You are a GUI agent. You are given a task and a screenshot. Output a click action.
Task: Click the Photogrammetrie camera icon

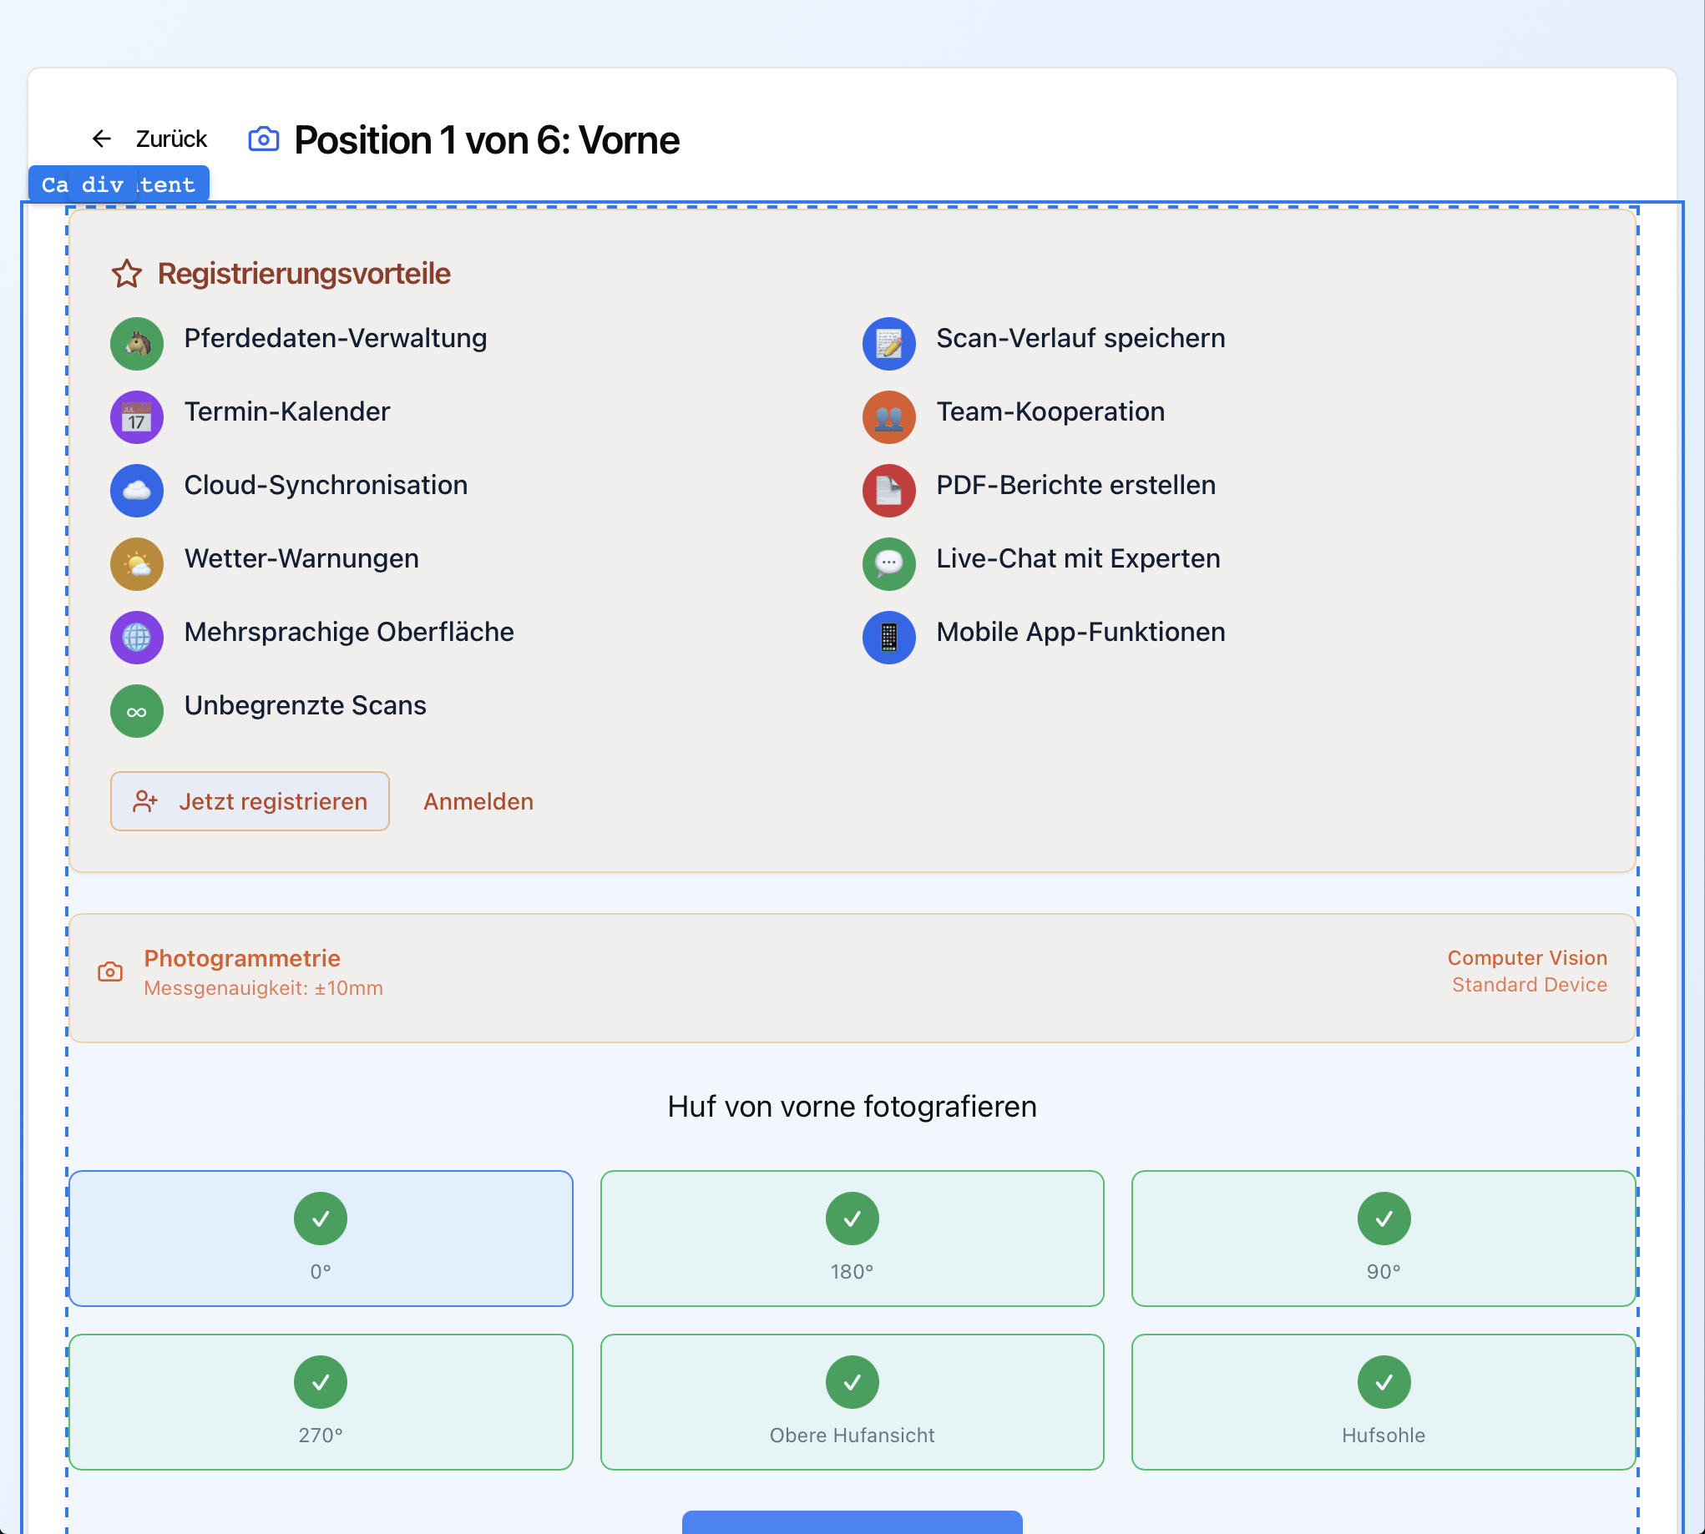[110, 971]
